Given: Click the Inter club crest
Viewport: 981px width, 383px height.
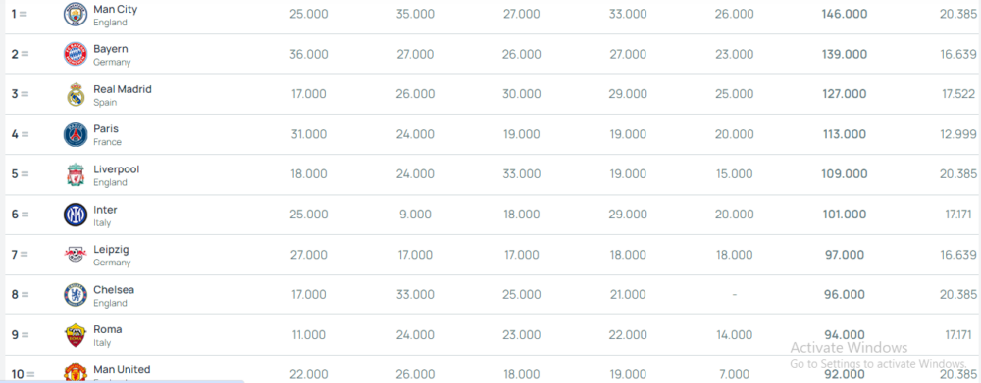Looking at the screenshot, I should click(76, 215).
